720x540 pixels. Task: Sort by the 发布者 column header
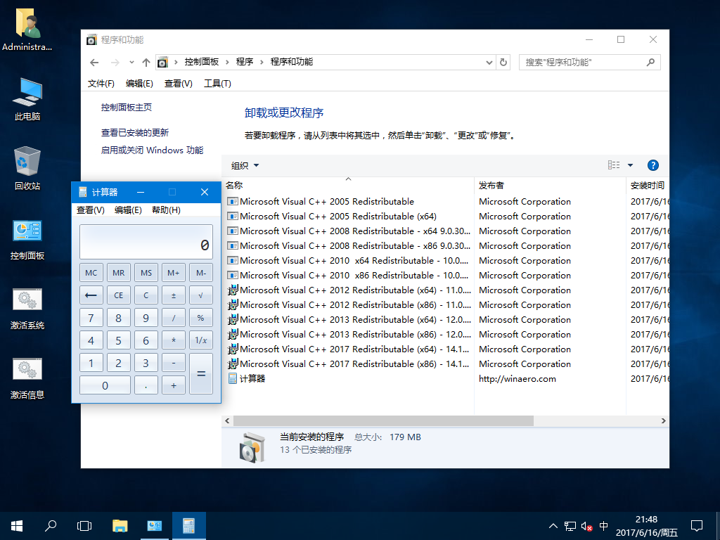pos(550,186)
